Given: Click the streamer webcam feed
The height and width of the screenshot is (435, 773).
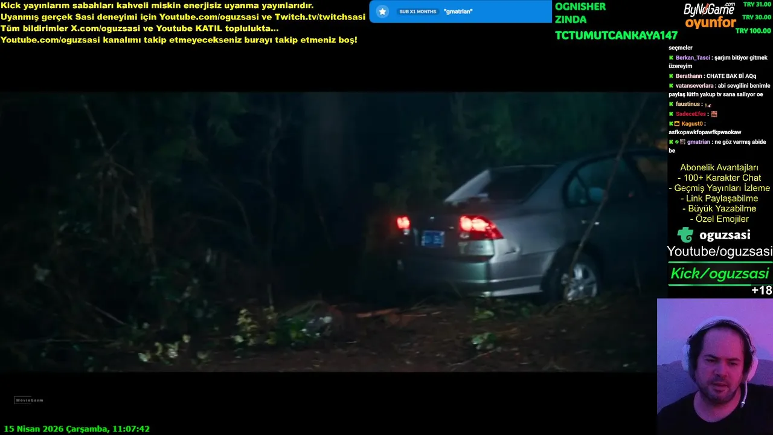Looking at the screenshot, I should pos(715,366).
